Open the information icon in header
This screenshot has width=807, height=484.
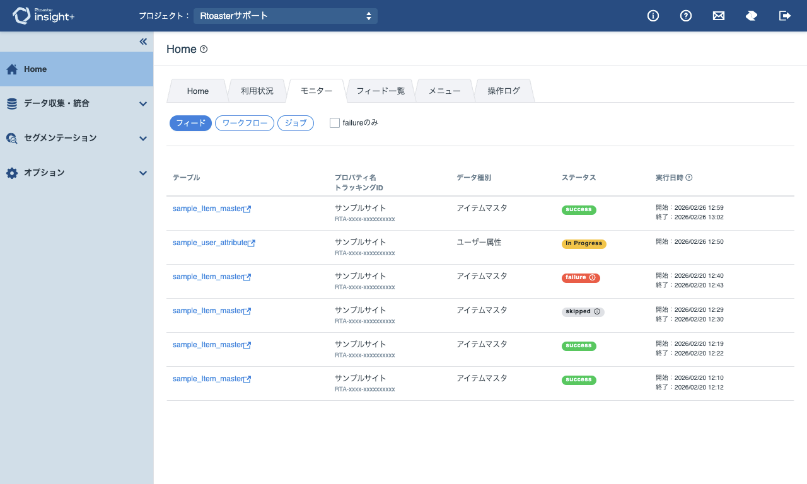tap(653, 16)
